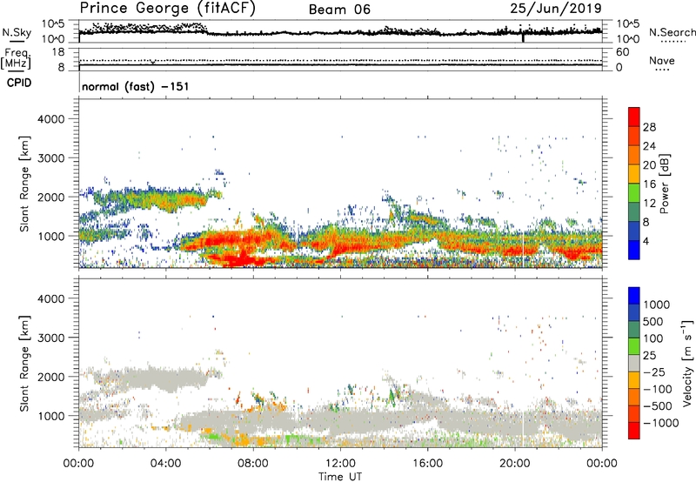Click the '-500' Velocity colorbar tick value

[x=657, y=406]
